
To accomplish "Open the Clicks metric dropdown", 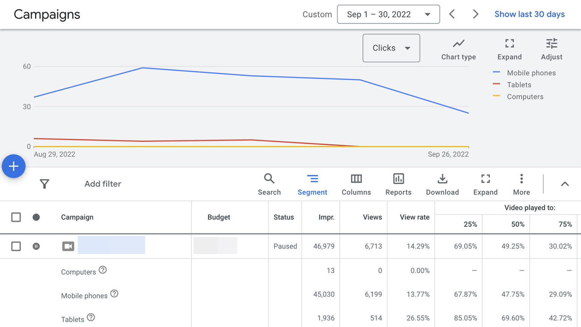I will (391, 48).
